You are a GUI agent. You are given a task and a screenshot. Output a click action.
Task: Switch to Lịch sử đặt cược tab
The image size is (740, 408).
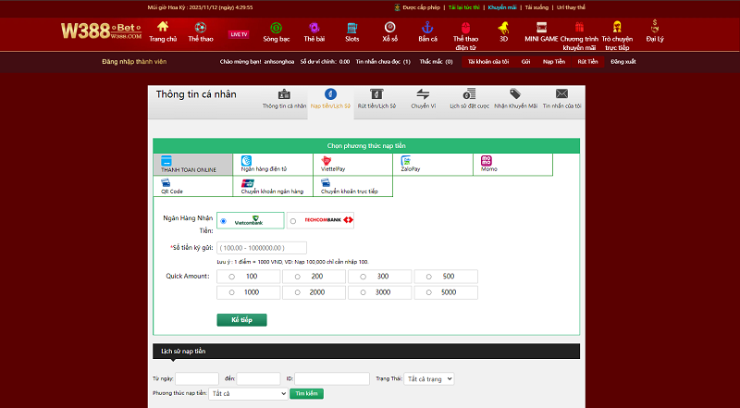tap(469, 100)
